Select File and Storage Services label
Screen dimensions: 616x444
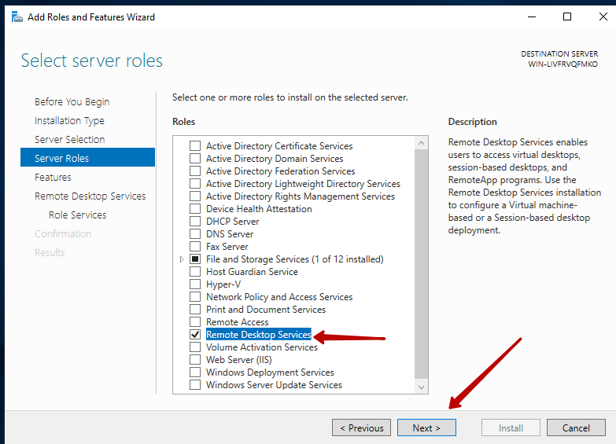click(295, 259)
